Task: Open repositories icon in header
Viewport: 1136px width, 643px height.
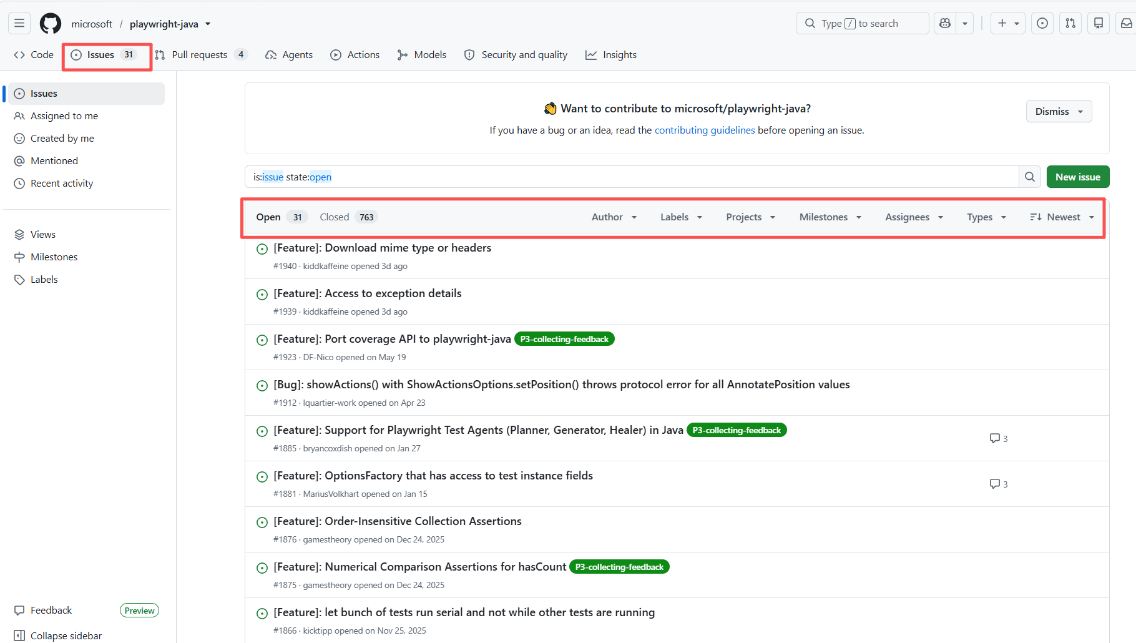Action: 1099,24
